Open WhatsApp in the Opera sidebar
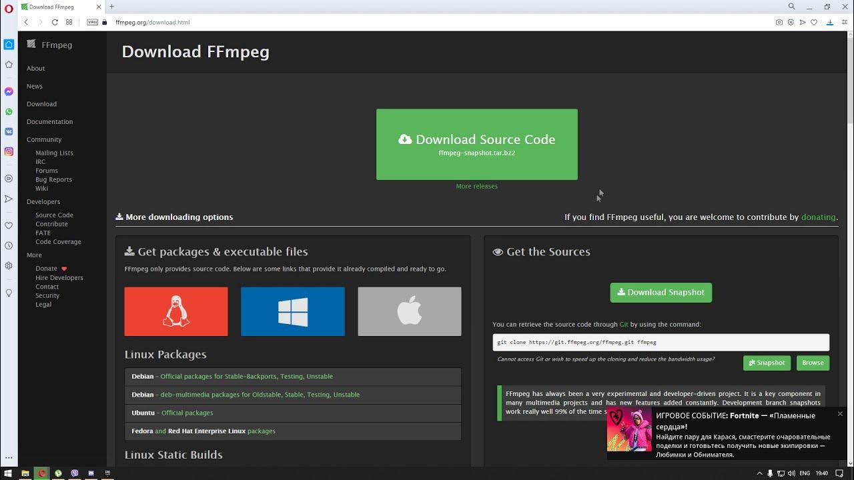This screenshot has width=854, height=480. (9, 112)
